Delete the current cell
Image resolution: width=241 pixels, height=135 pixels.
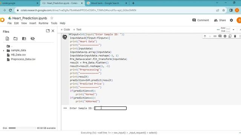coord(235,36)
